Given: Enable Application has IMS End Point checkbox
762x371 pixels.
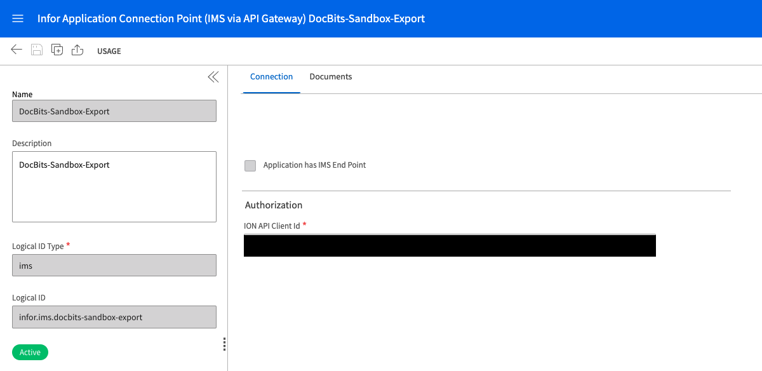Looking at the screenshot, I should click(250, 166).
